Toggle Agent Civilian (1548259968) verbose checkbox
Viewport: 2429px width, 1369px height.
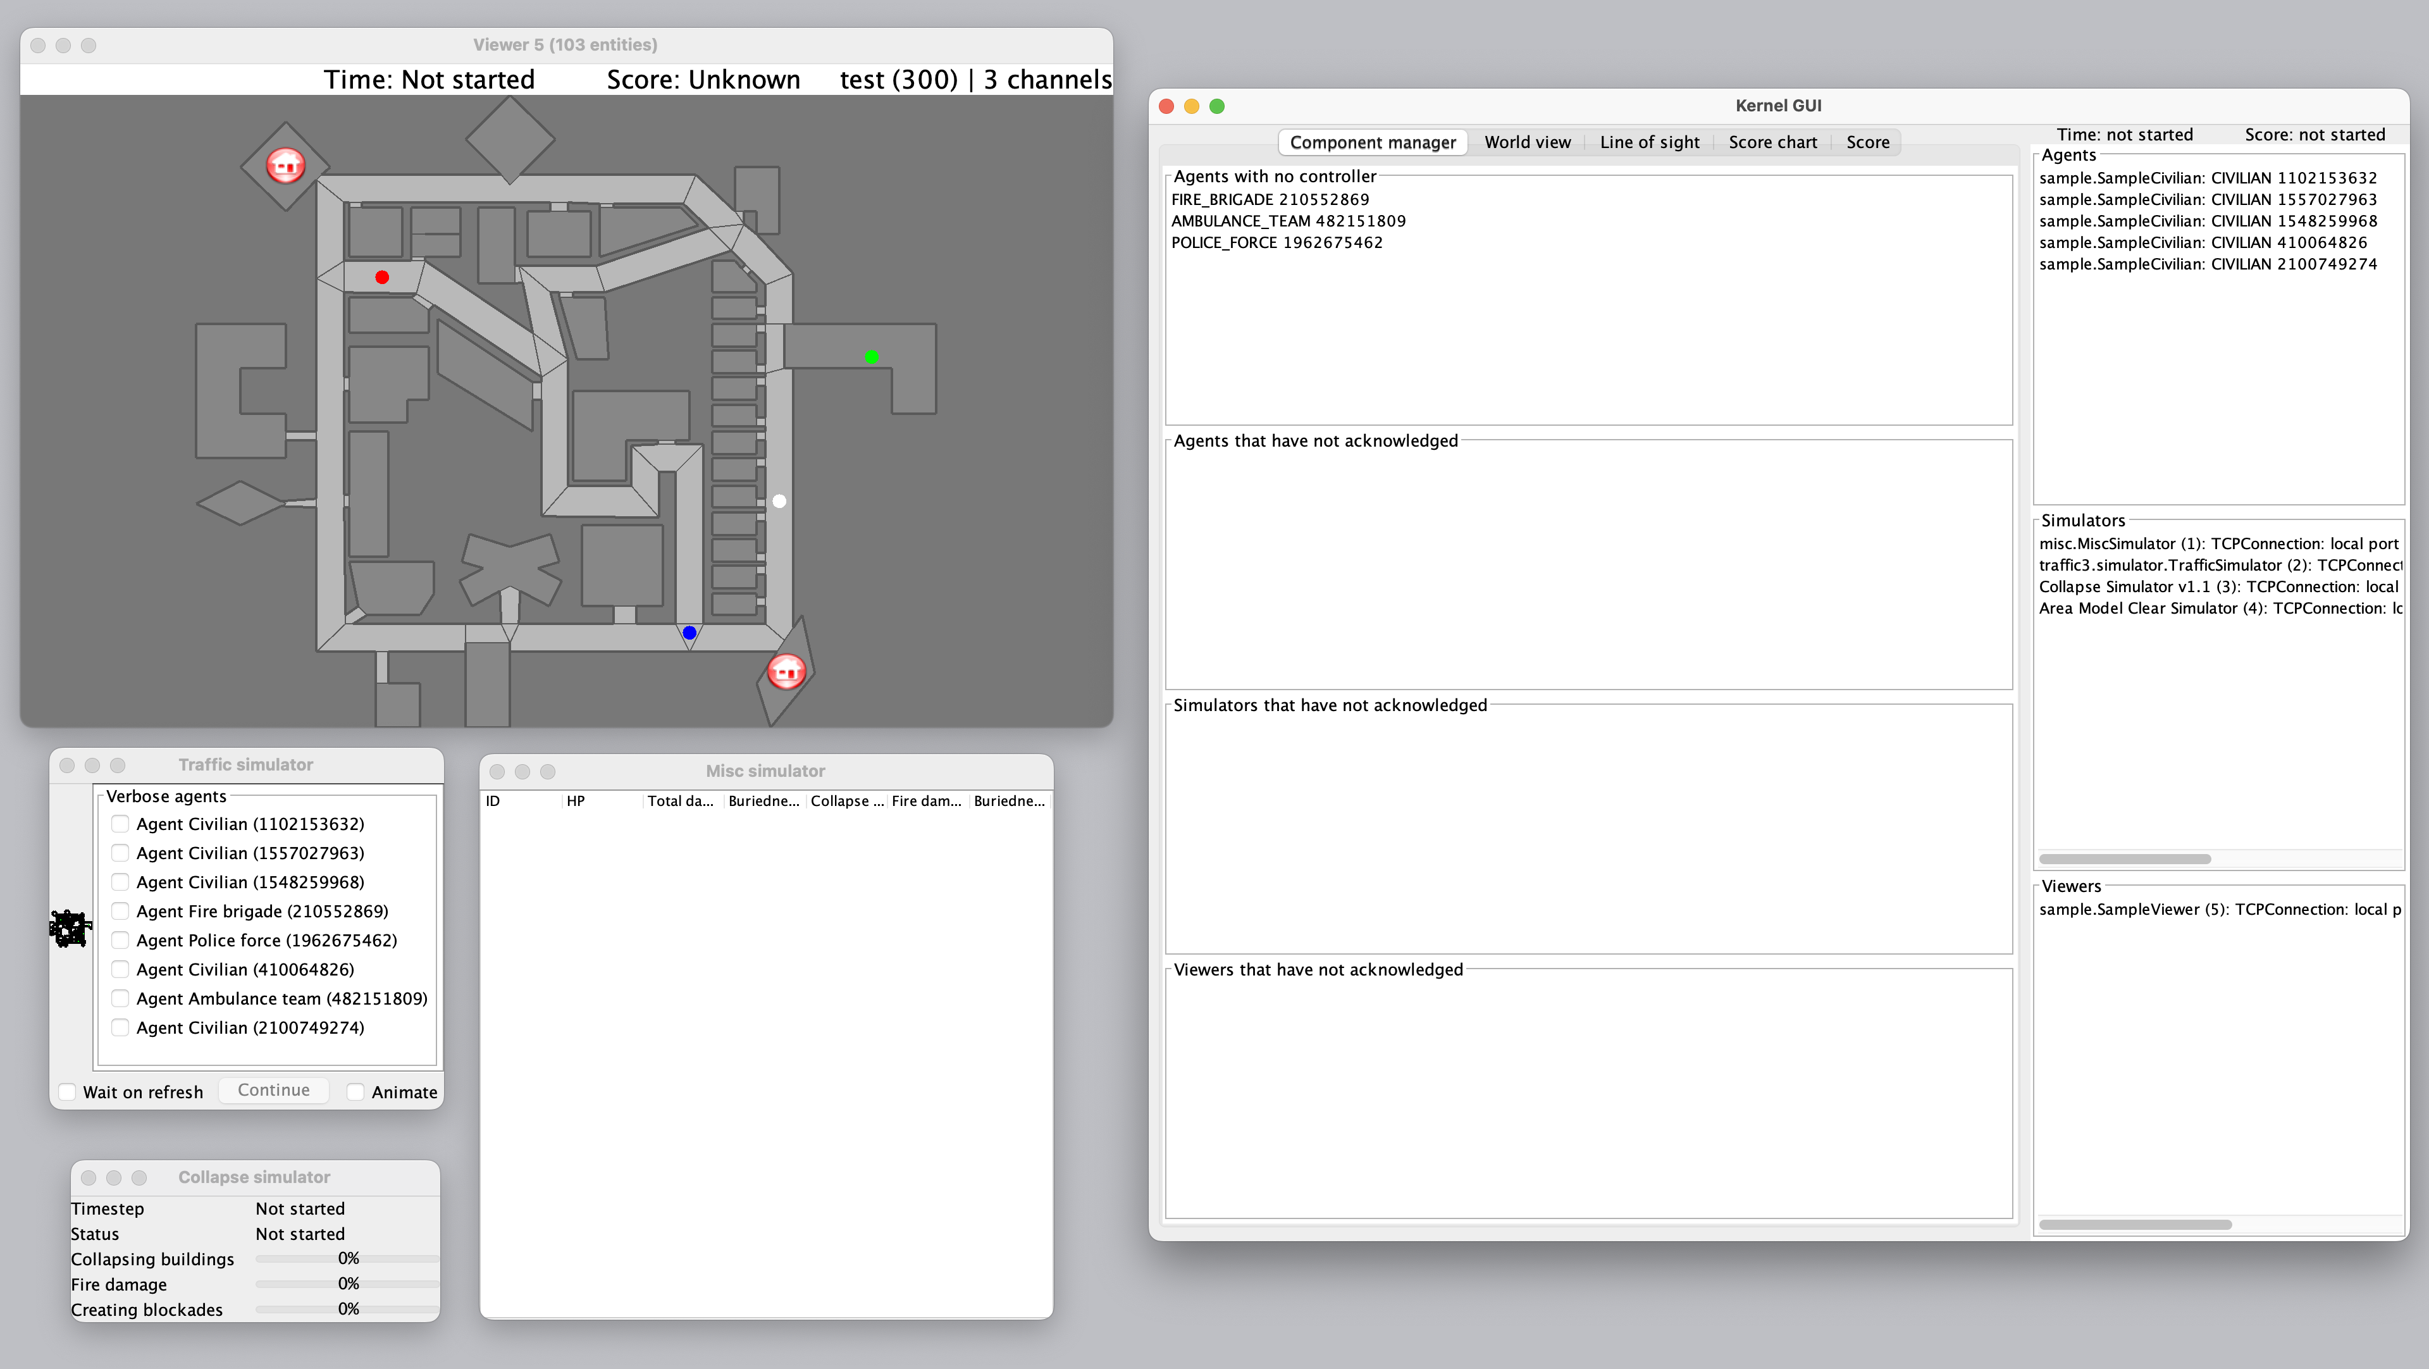[x=120, y=881]
